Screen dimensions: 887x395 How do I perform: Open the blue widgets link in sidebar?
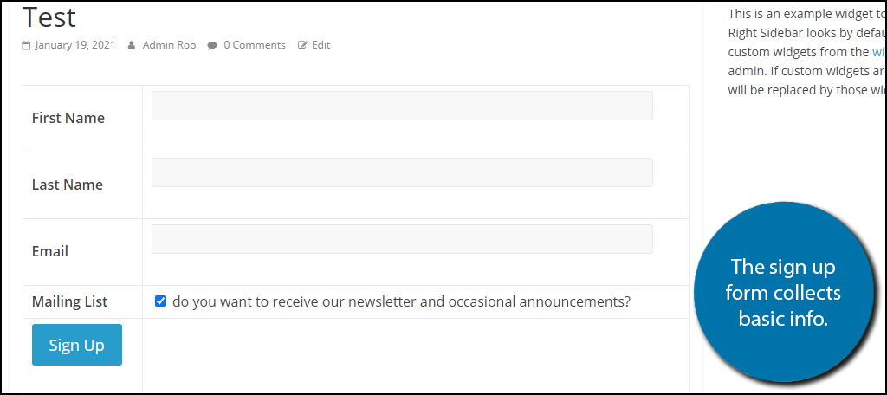point(879,52)
